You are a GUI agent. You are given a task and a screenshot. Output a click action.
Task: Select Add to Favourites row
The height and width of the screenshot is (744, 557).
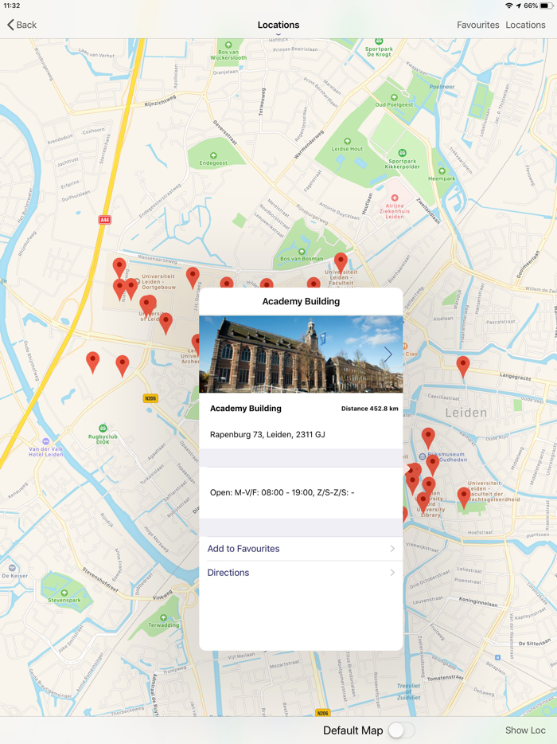[x=301, y=549]
